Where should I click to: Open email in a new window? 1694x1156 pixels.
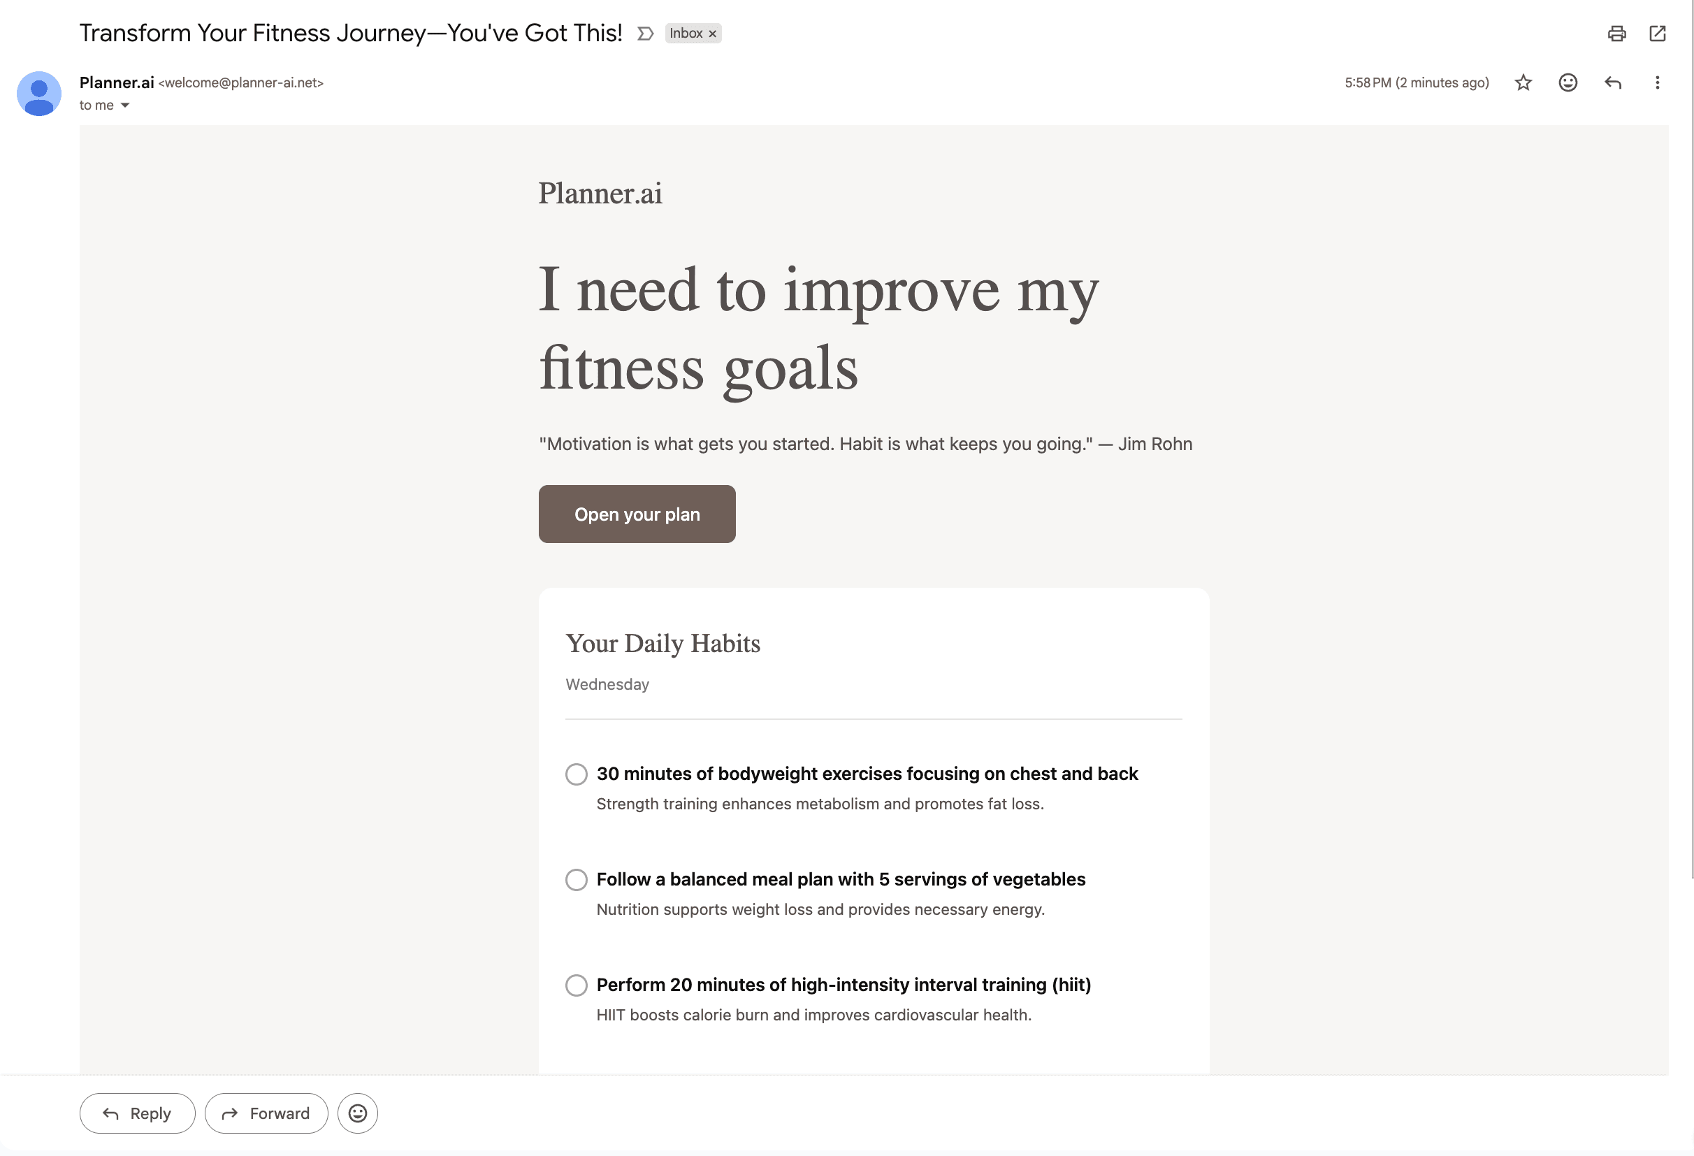point(1658,33)
